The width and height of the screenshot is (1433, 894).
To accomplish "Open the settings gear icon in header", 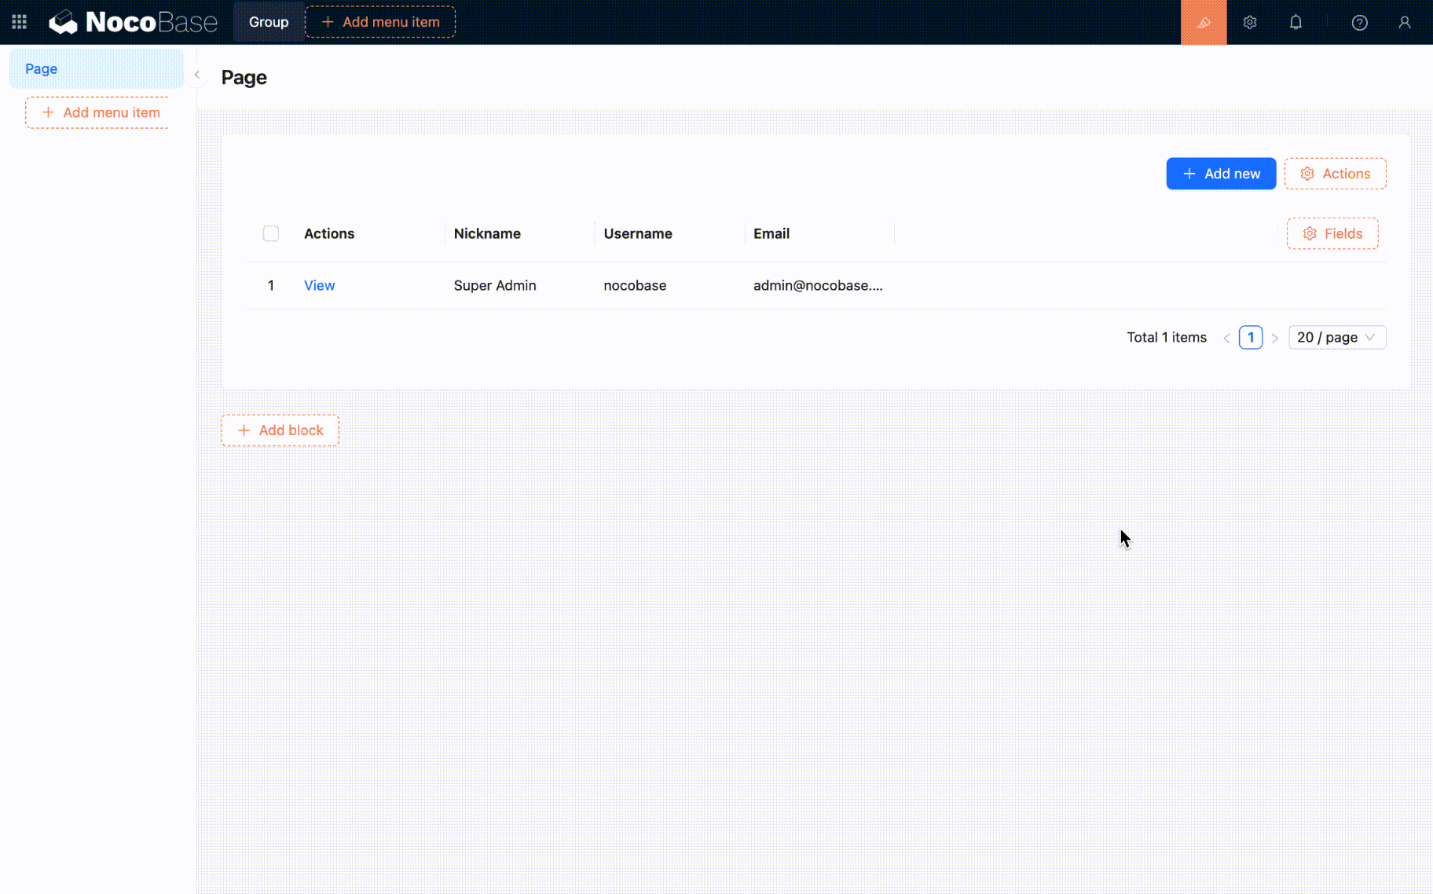I will [x=1250, y=22].
